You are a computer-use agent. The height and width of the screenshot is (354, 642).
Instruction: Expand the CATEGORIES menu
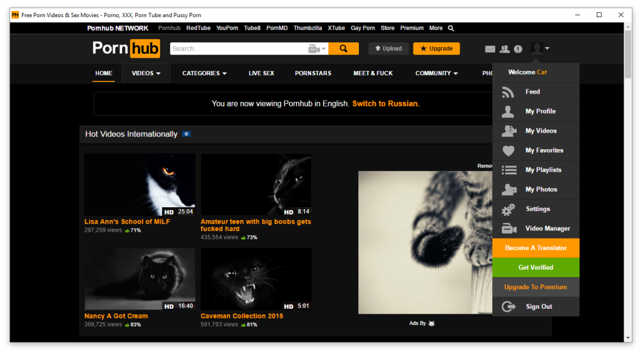[x=204, y=73]
